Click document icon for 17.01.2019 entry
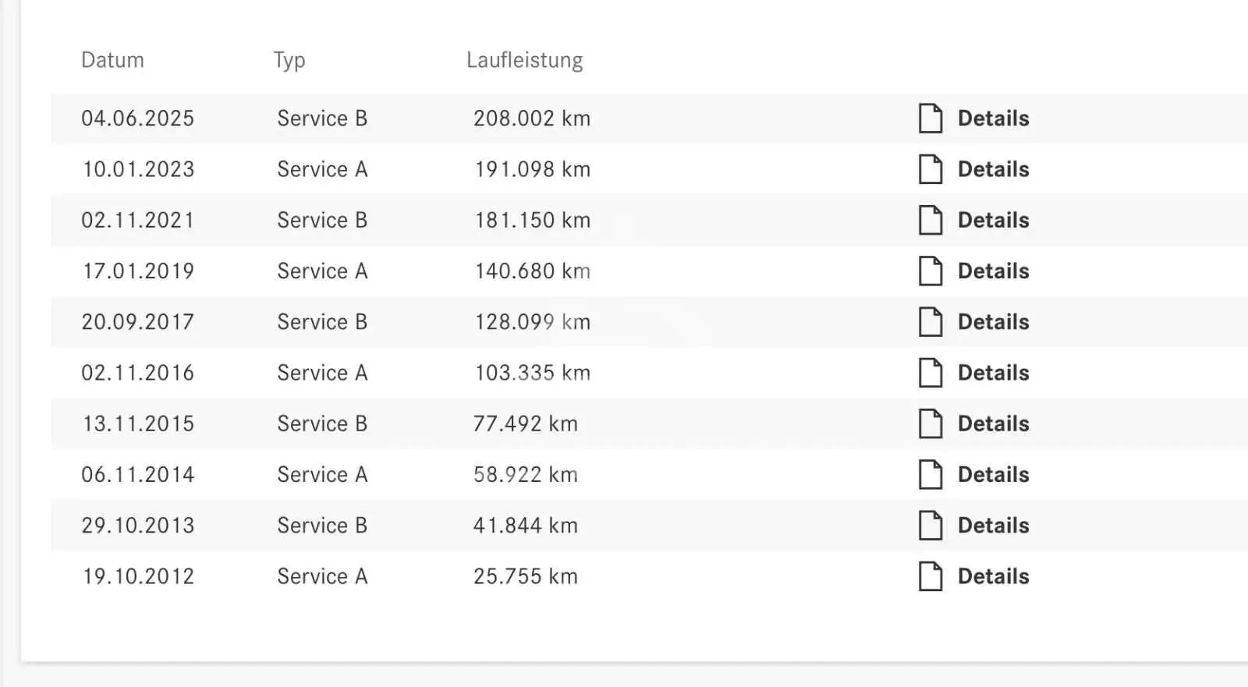Viewport: 1248px width, 687px height. pos(931,271)
